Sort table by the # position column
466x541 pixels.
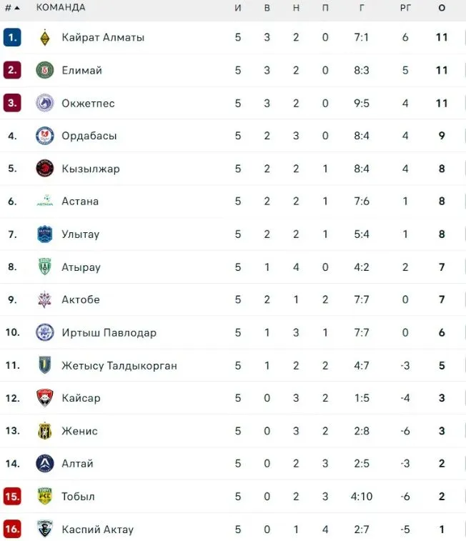click(x=12, y=7)
